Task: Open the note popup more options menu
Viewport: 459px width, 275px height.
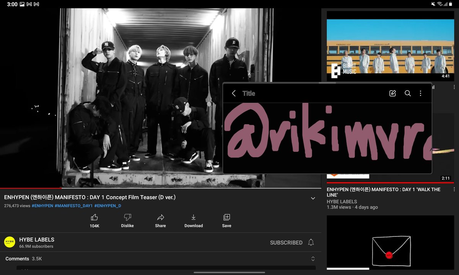Action: [x=420, y=93]
